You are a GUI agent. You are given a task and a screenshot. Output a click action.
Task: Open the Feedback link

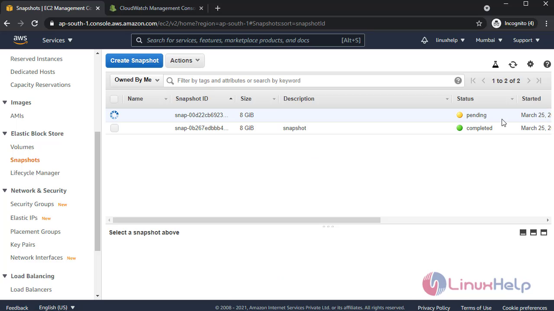coord(17,308)
